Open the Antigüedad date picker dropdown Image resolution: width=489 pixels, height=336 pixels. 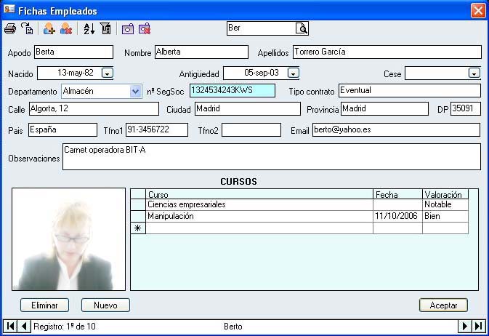[x=293, y=73]
